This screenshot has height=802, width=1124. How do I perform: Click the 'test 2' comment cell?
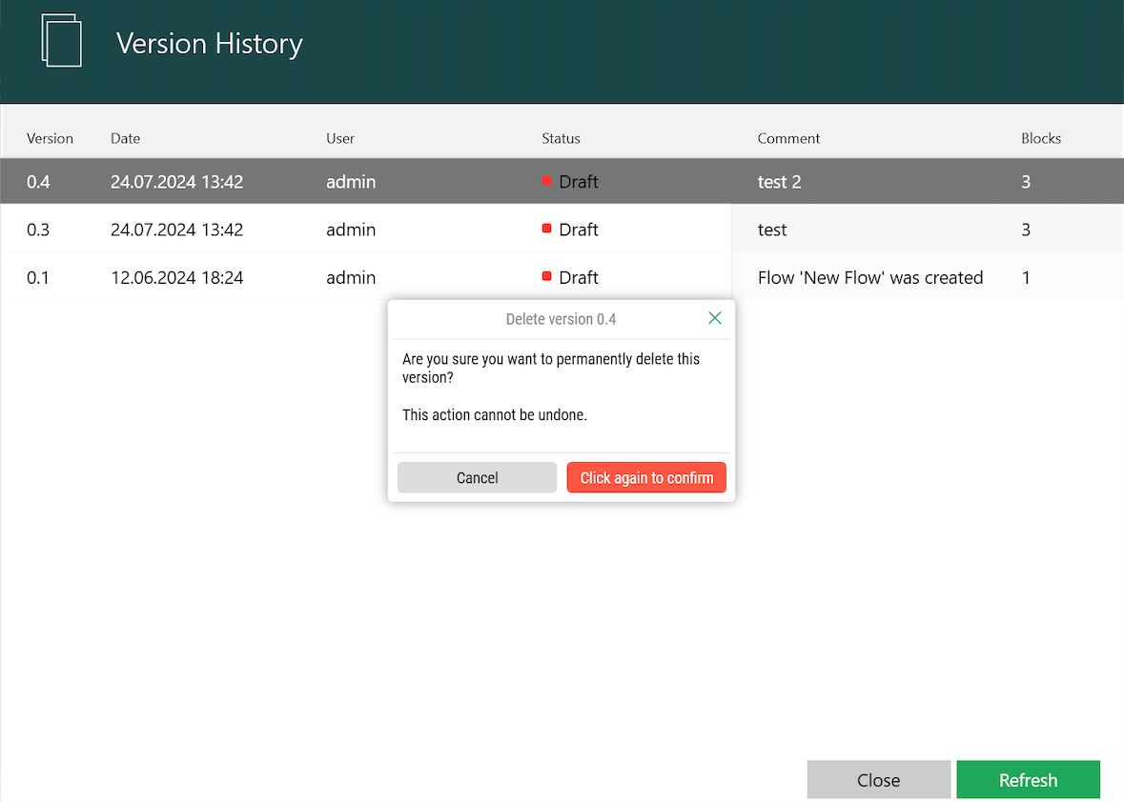(779, 182)
